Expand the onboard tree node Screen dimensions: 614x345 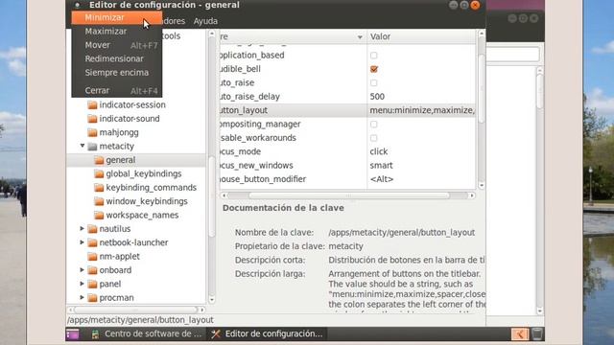(83, 270)
